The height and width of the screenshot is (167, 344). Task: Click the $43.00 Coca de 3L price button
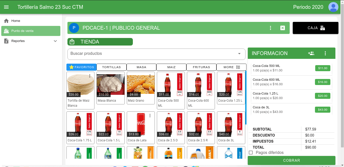coord(323,110)
